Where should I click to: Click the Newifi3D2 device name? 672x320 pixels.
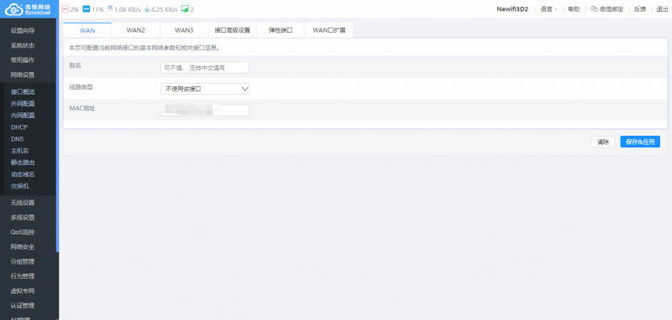[x=512, y=9]
